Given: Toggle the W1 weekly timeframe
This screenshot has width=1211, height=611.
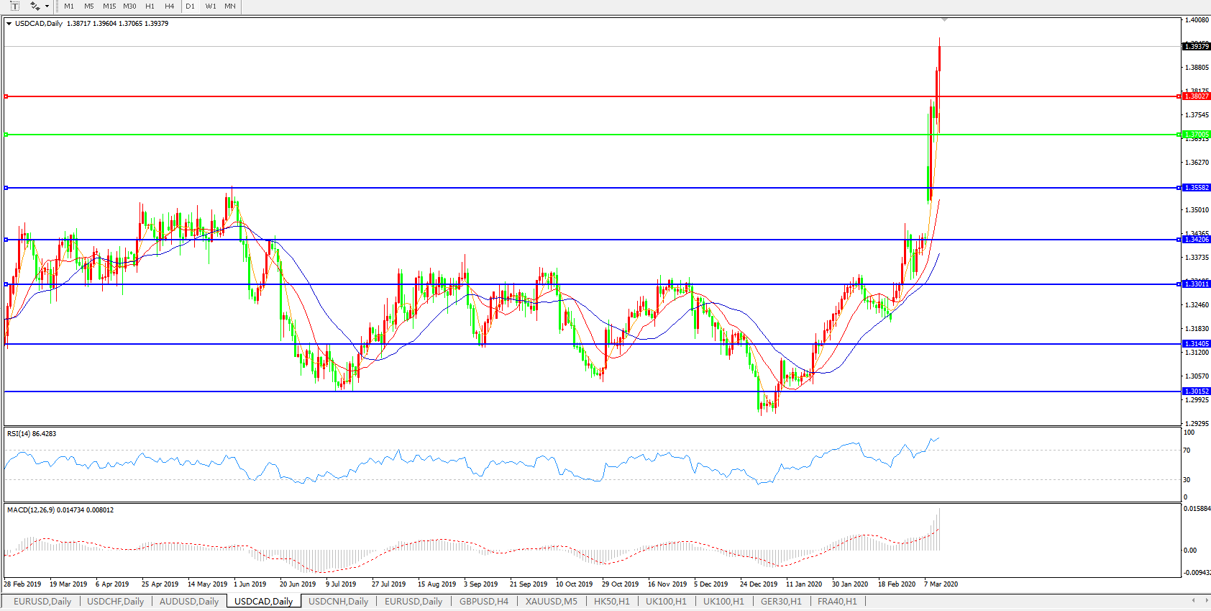Looking at the screenshot, I should (x=210, y=6).
